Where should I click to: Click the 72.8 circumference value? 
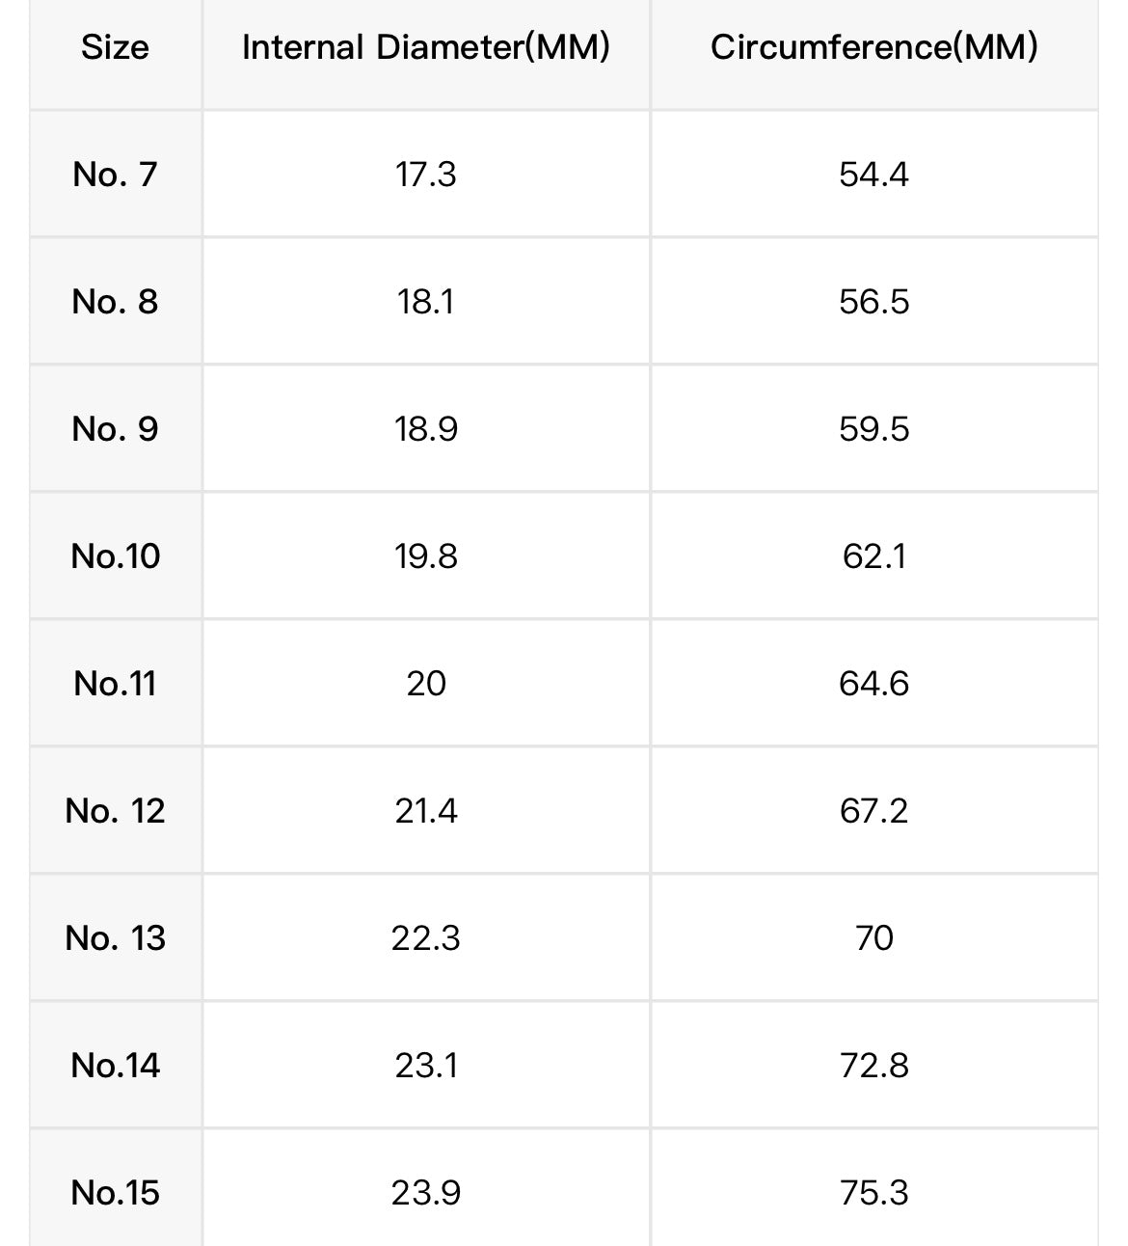point(873,1066)
